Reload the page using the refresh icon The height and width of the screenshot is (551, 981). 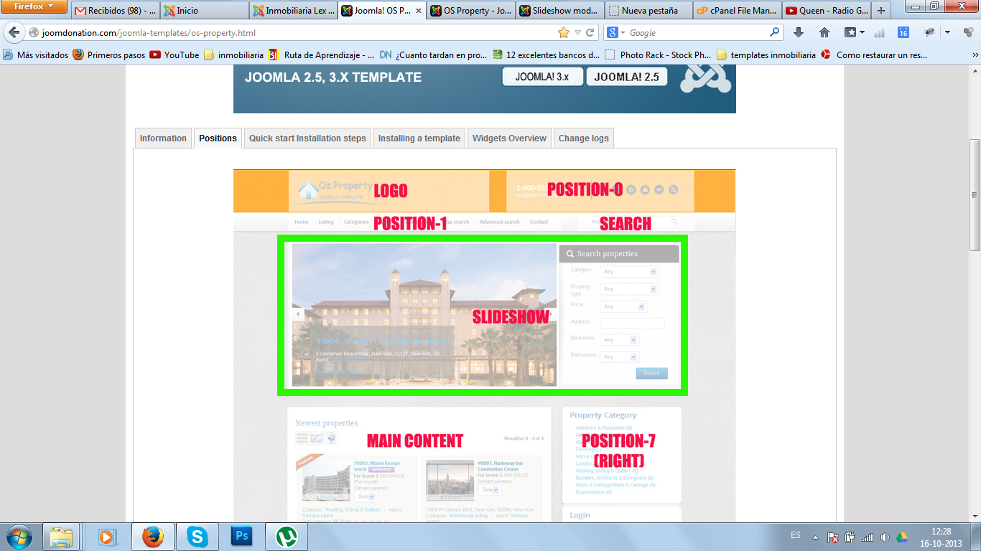[590, 33]
